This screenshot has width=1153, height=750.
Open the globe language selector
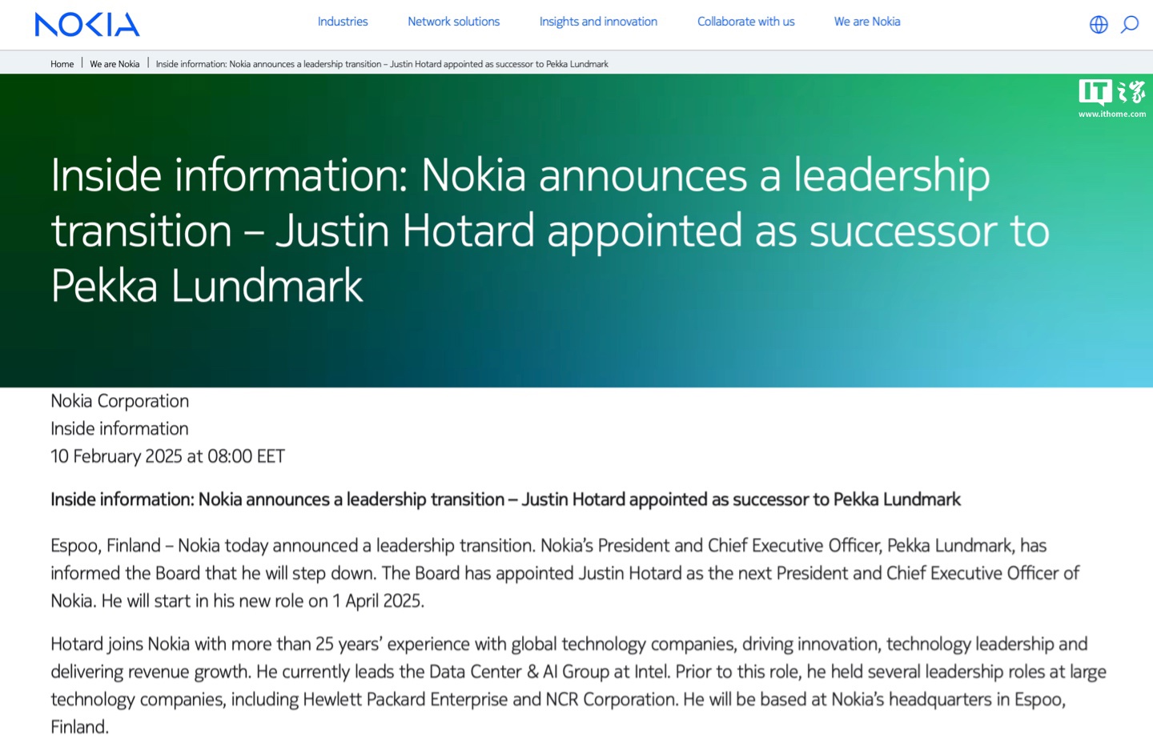1099,25
